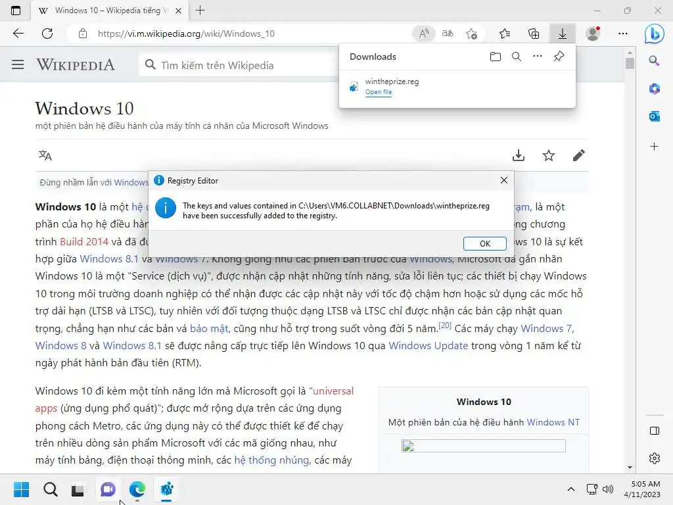
Task: Download the article icon
Action: pos(519,155)
